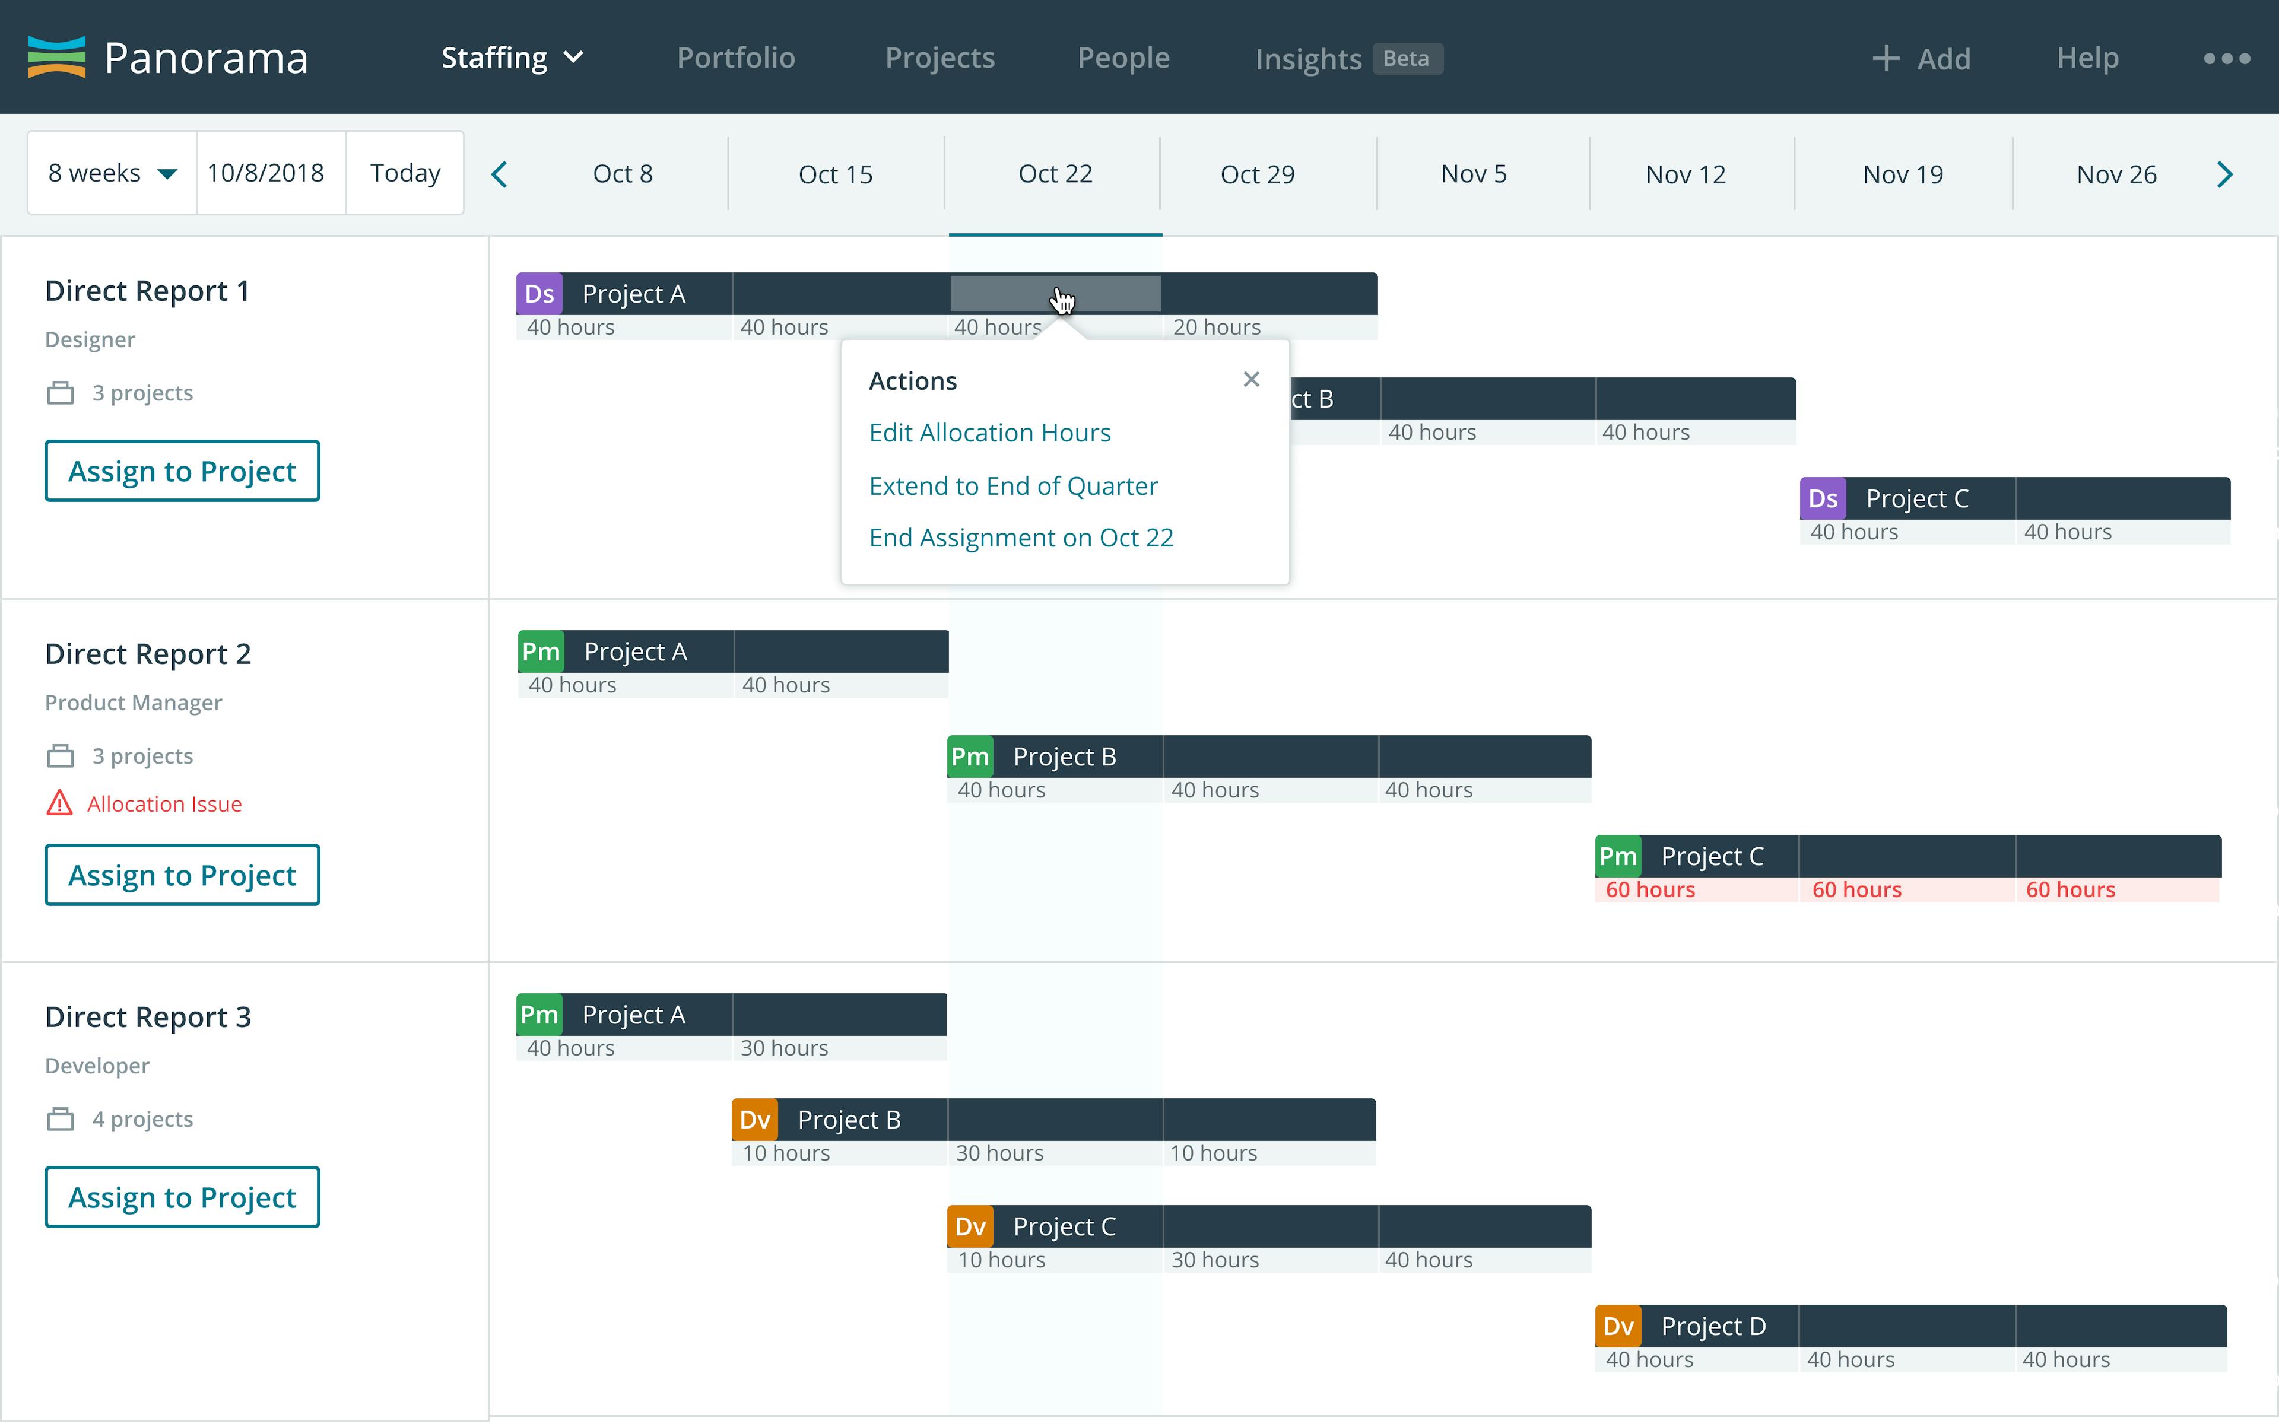This screenshot has width=2279, height=1424.
Task: Assign Direct Report 1 to a project
Action: click(x=182, y=470)
